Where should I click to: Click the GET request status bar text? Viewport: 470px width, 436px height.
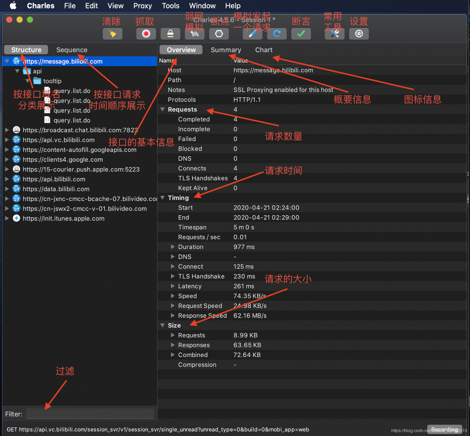[158, 429]
